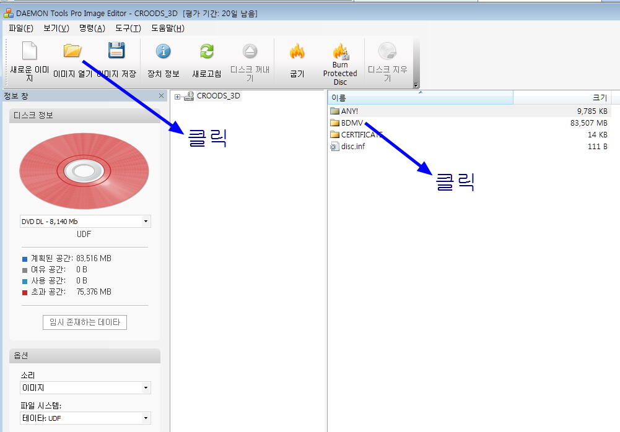Select the BDMV folder name

coord(352,123)
